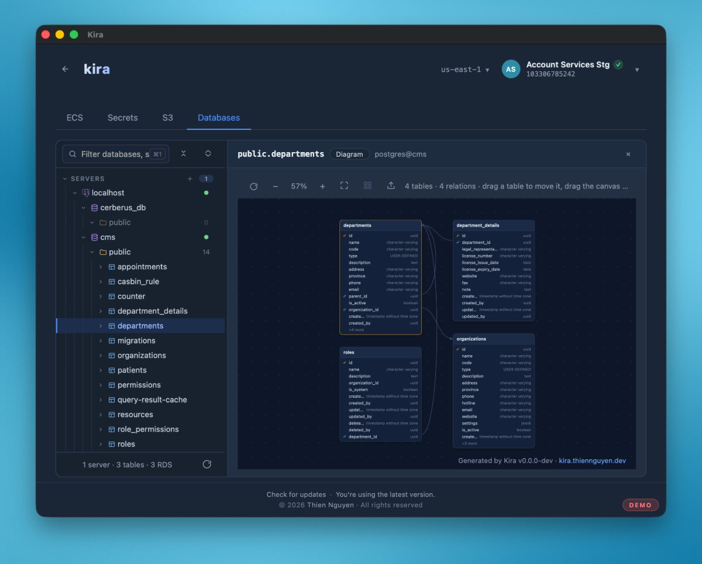Export the diagram with the upload icon
The image size is (702, 564).
(x=391, y=185)
